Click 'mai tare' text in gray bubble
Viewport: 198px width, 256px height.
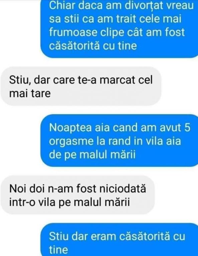click(30, 93)
